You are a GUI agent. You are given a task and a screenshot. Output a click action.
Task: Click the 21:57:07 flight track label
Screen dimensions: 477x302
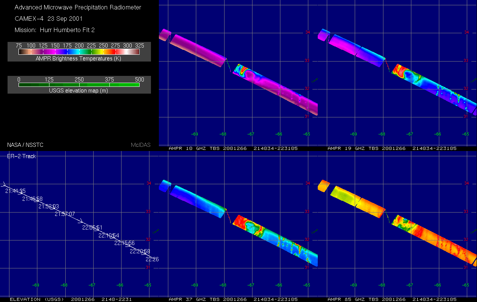65,214
